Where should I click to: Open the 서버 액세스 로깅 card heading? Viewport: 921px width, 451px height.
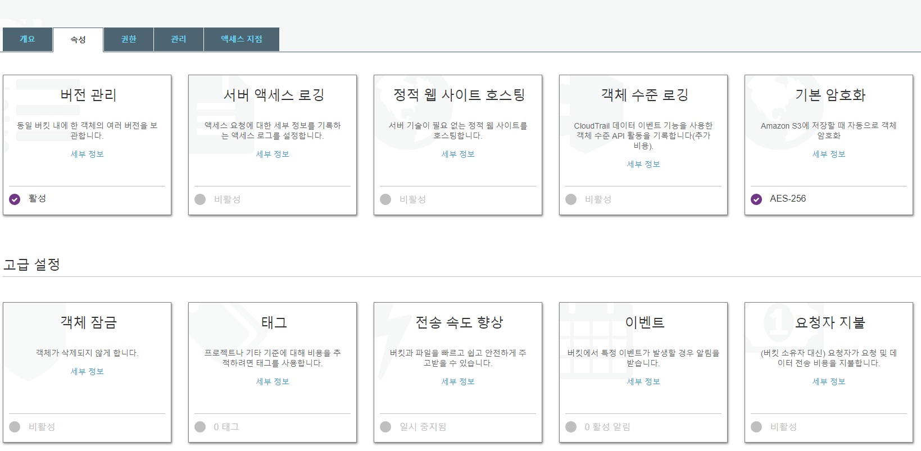(x=274, y=95)
